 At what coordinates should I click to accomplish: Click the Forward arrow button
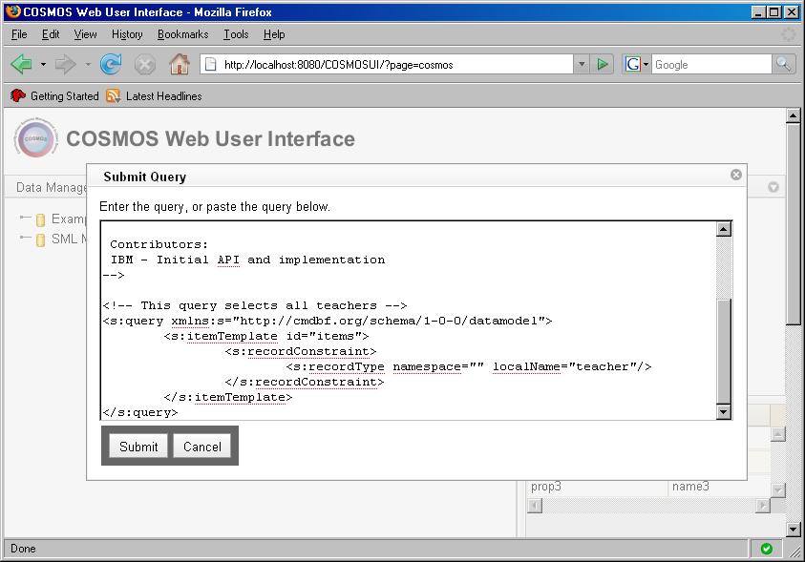(66, 65)
